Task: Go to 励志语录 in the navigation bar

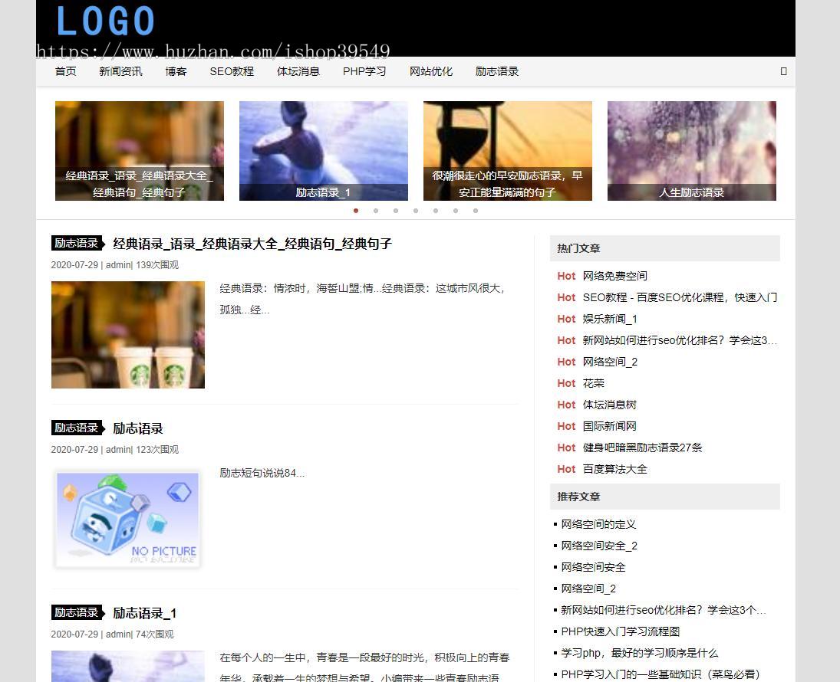Action: [x=497, y=71]
